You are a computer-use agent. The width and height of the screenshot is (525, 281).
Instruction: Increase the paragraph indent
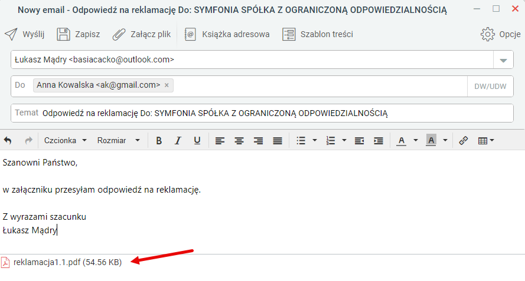[x=379, y=141]
